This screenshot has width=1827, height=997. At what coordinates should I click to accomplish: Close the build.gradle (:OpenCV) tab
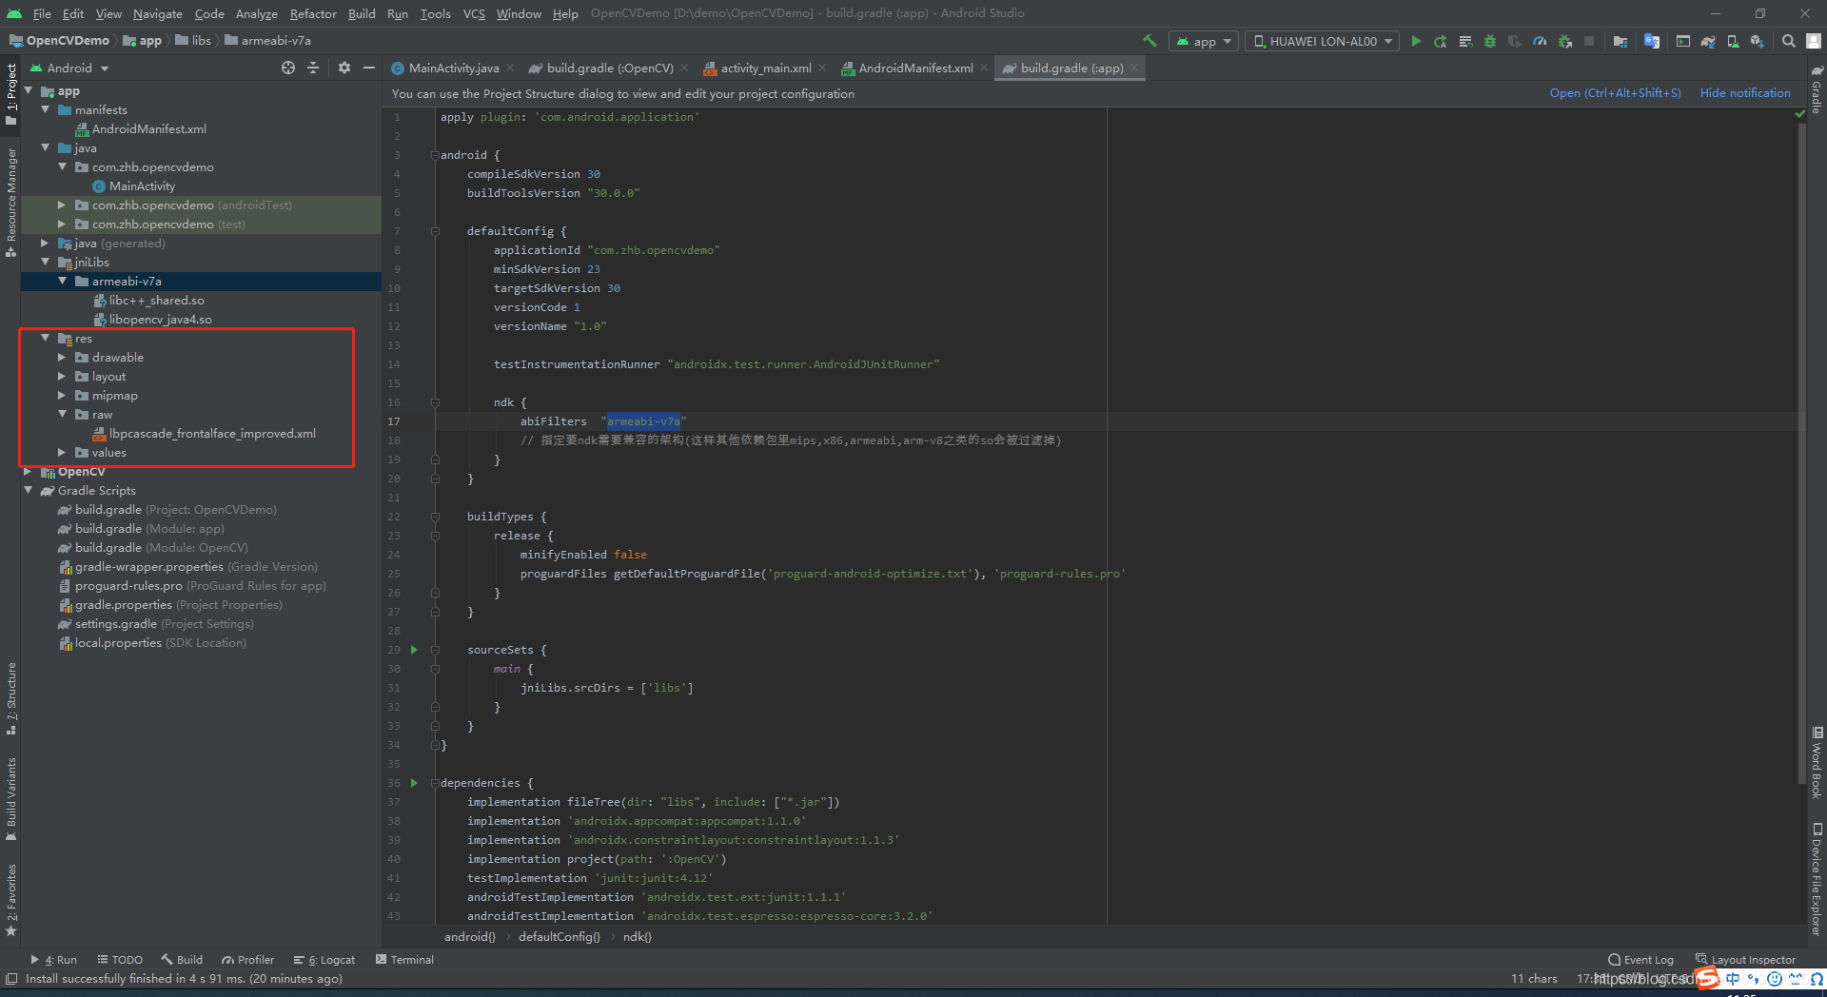pos(684,68)
